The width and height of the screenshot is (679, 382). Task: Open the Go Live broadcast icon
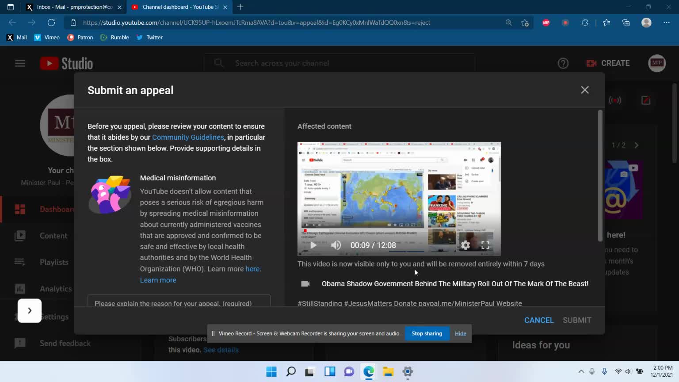coord(615,100)
